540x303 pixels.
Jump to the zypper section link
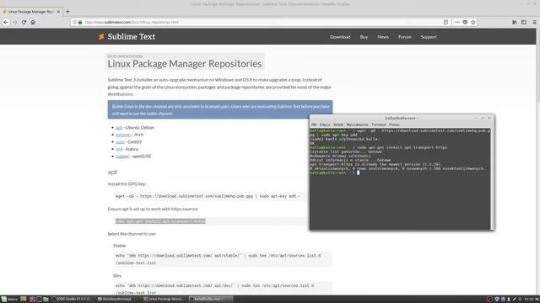pyautogui.click(x=122, y=157)
